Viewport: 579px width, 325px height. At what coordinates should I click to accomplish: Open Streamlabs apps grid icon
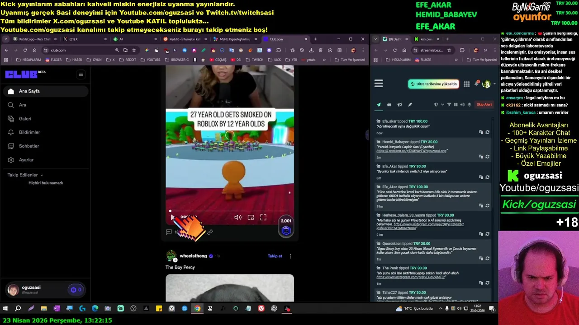coord(466,84)
